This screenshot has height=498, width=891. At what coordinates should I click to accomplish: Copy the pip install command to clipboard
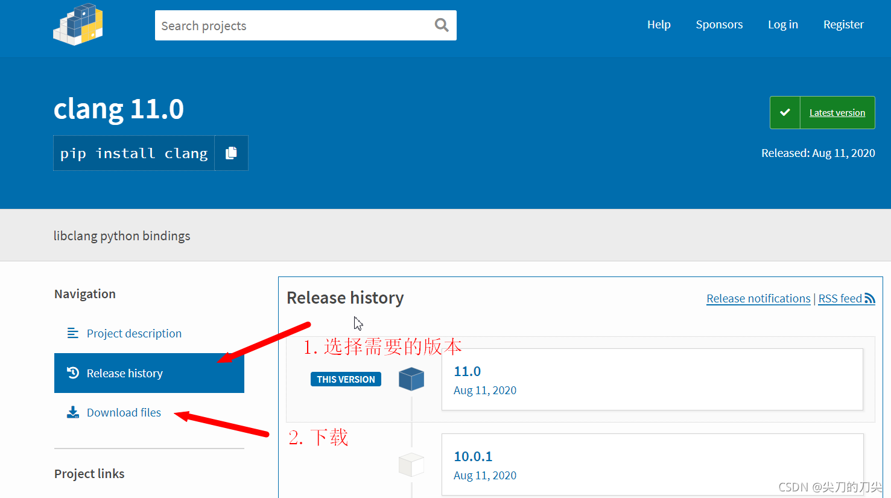tap(231, 153)
